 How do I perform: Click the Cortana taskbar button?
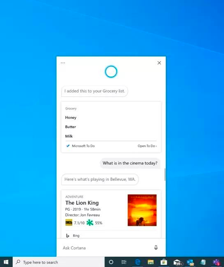(111, 262)
